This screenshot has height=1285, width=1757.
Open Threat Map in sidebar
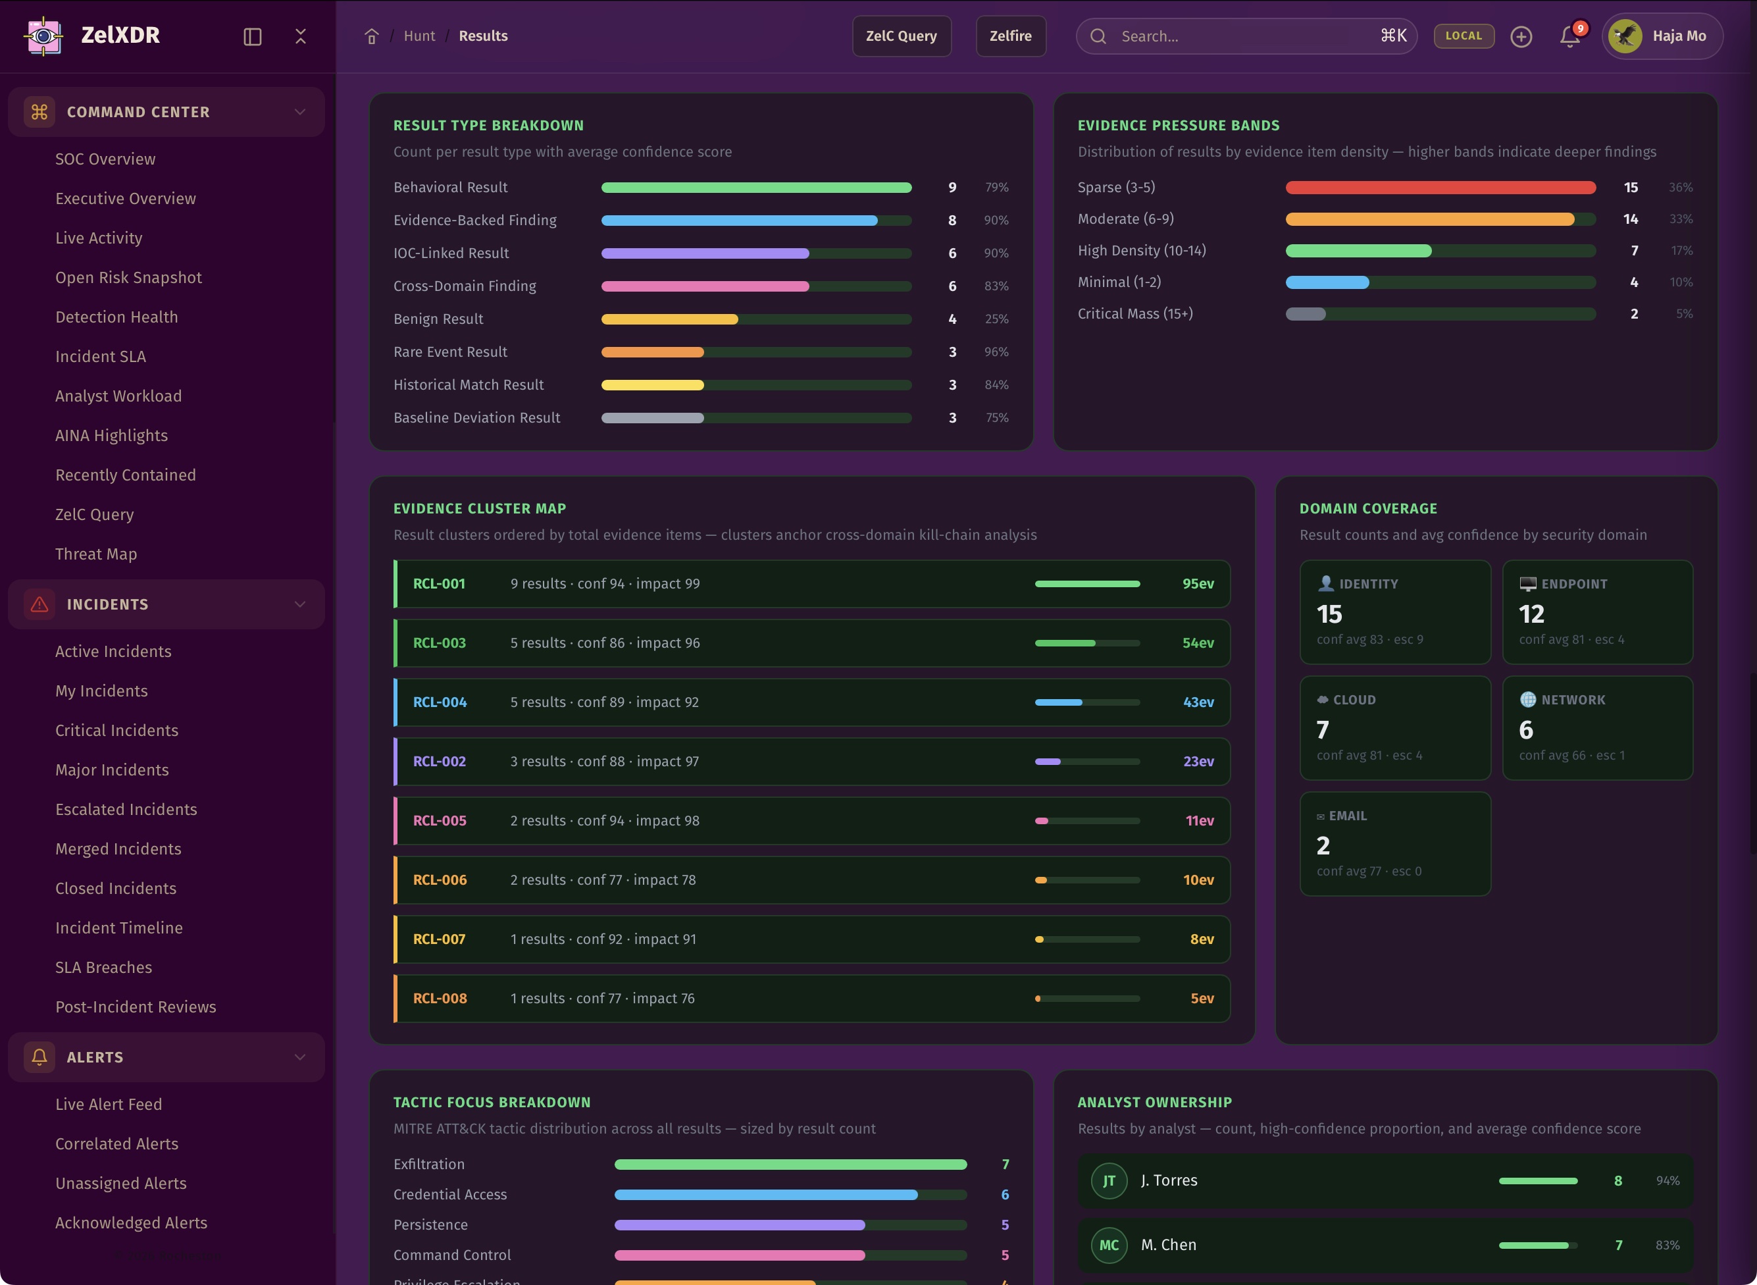(96, 554)
